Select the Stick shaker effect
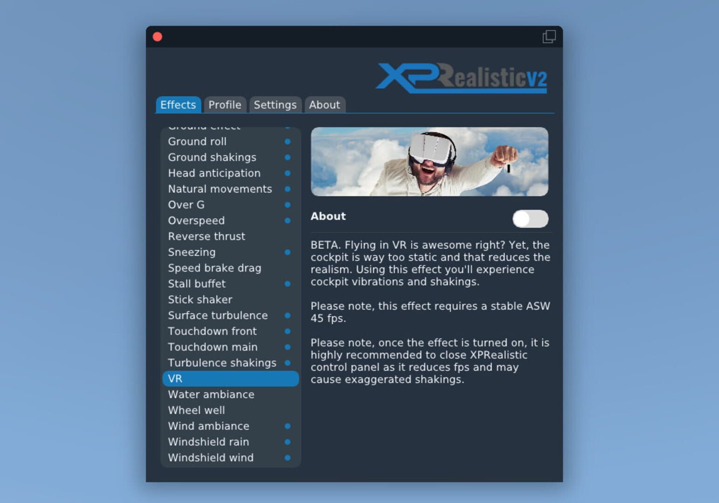The width and height of the screenshot is (719, 503). (200, 299)
